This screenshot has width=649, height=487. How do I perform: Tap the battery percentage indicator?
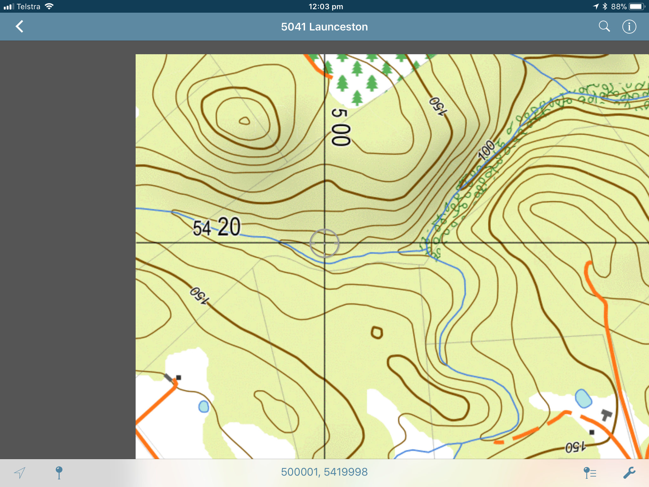pos(619,6)
